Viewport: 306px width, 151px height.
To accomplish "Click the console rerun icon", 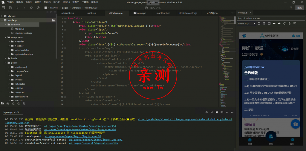I will coord(212,112).
